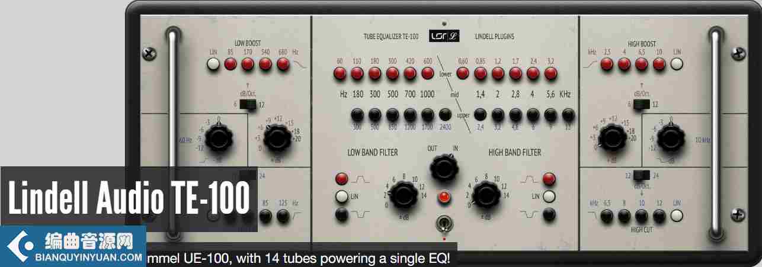
Task: Switch the OUT/IN bypass knob
Action: point(445,168)
